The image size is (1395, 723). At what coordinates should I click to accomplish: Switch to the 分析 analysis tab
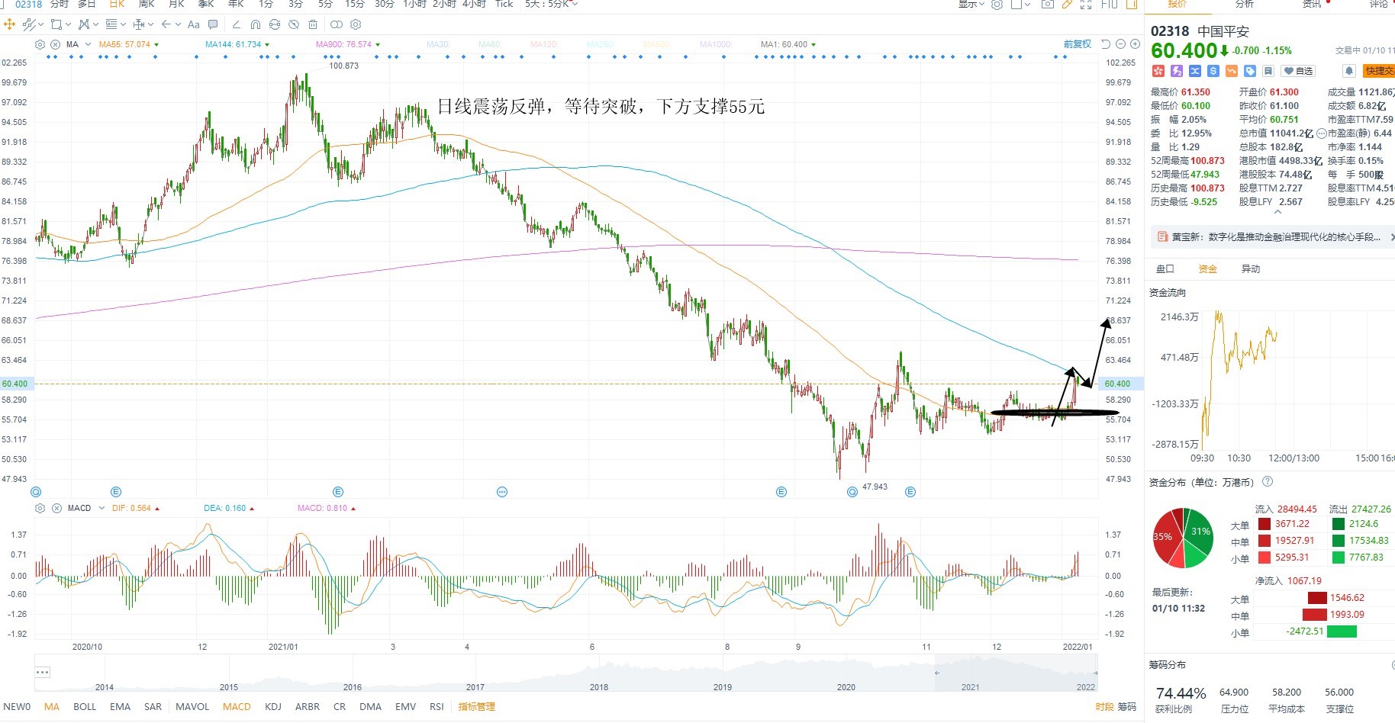[x=1245, y=5]
